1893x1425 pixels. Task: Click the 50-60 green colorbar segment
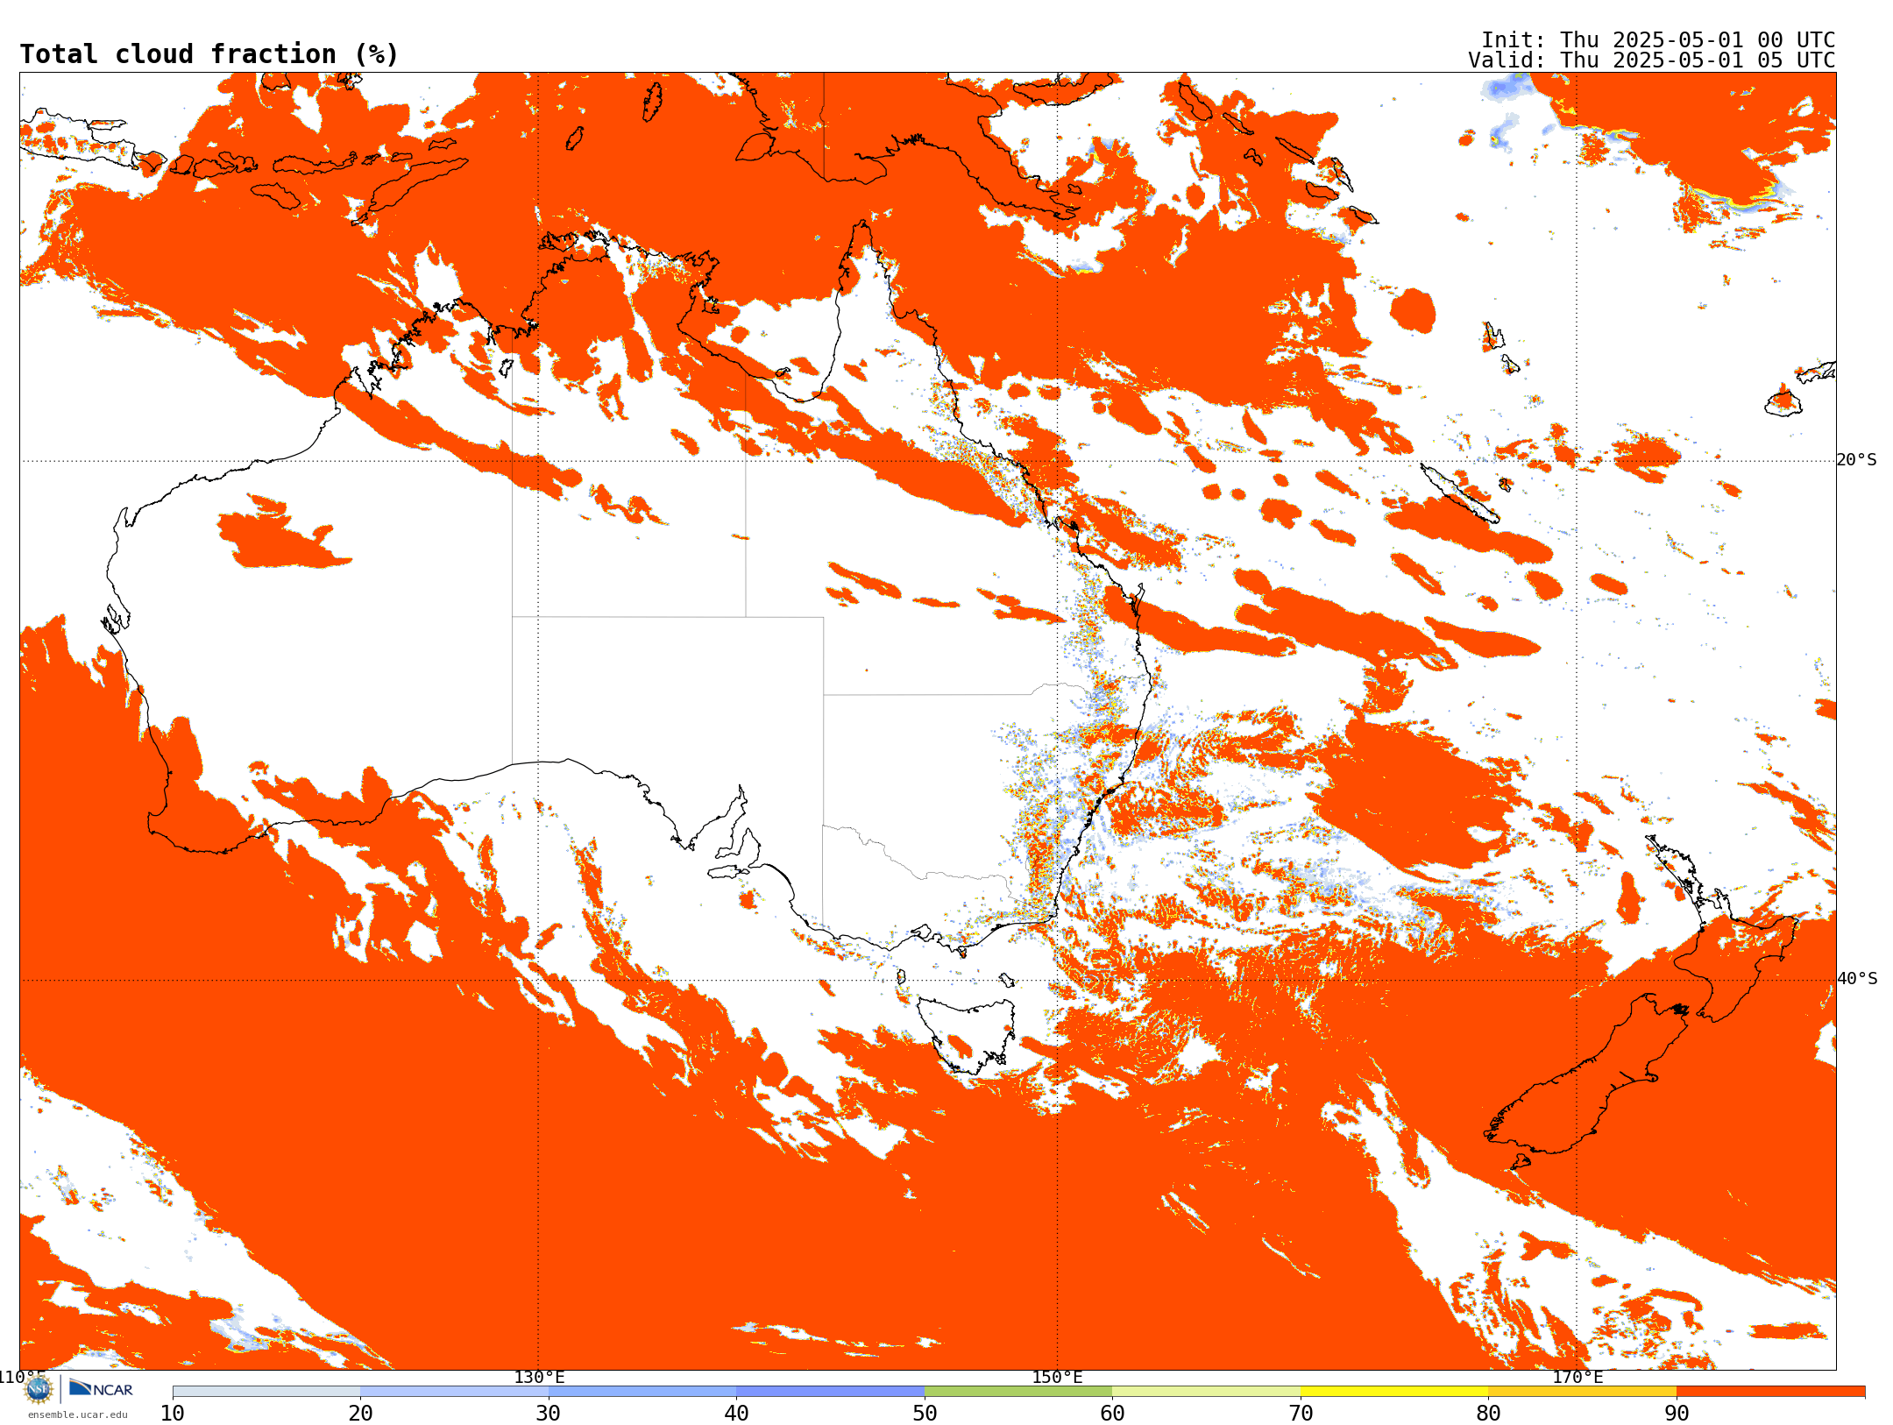(1018, 1392)
